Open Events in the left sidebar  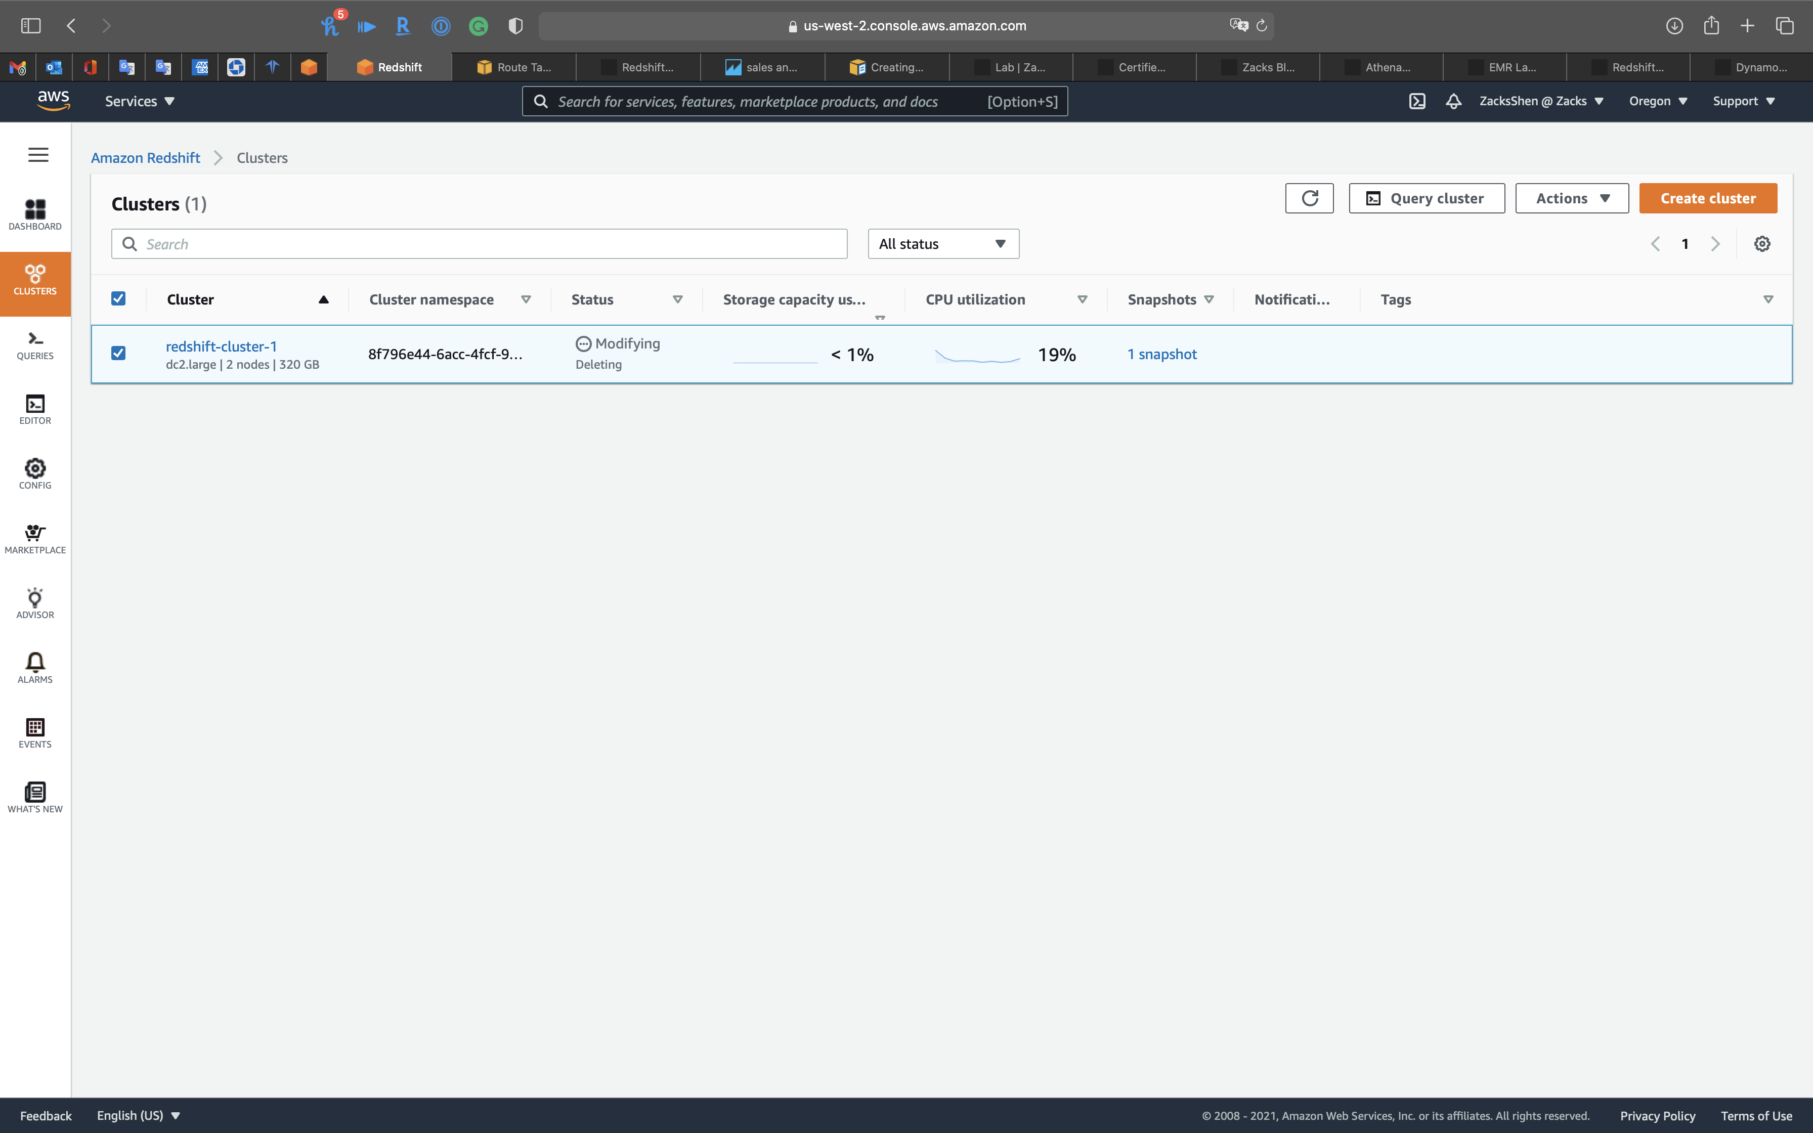tap(35, 733)
